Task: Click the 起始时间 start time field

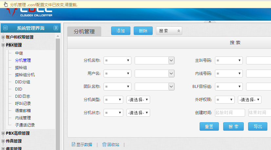Action: click(x=230, y=113)
